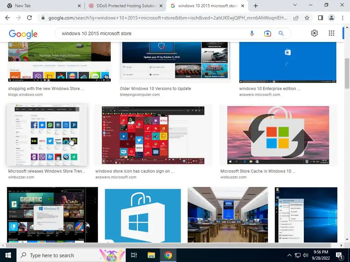This screenshot has width=350, height=262.
Task: Open Google quick settings gear
Action: tap(314, 33)
